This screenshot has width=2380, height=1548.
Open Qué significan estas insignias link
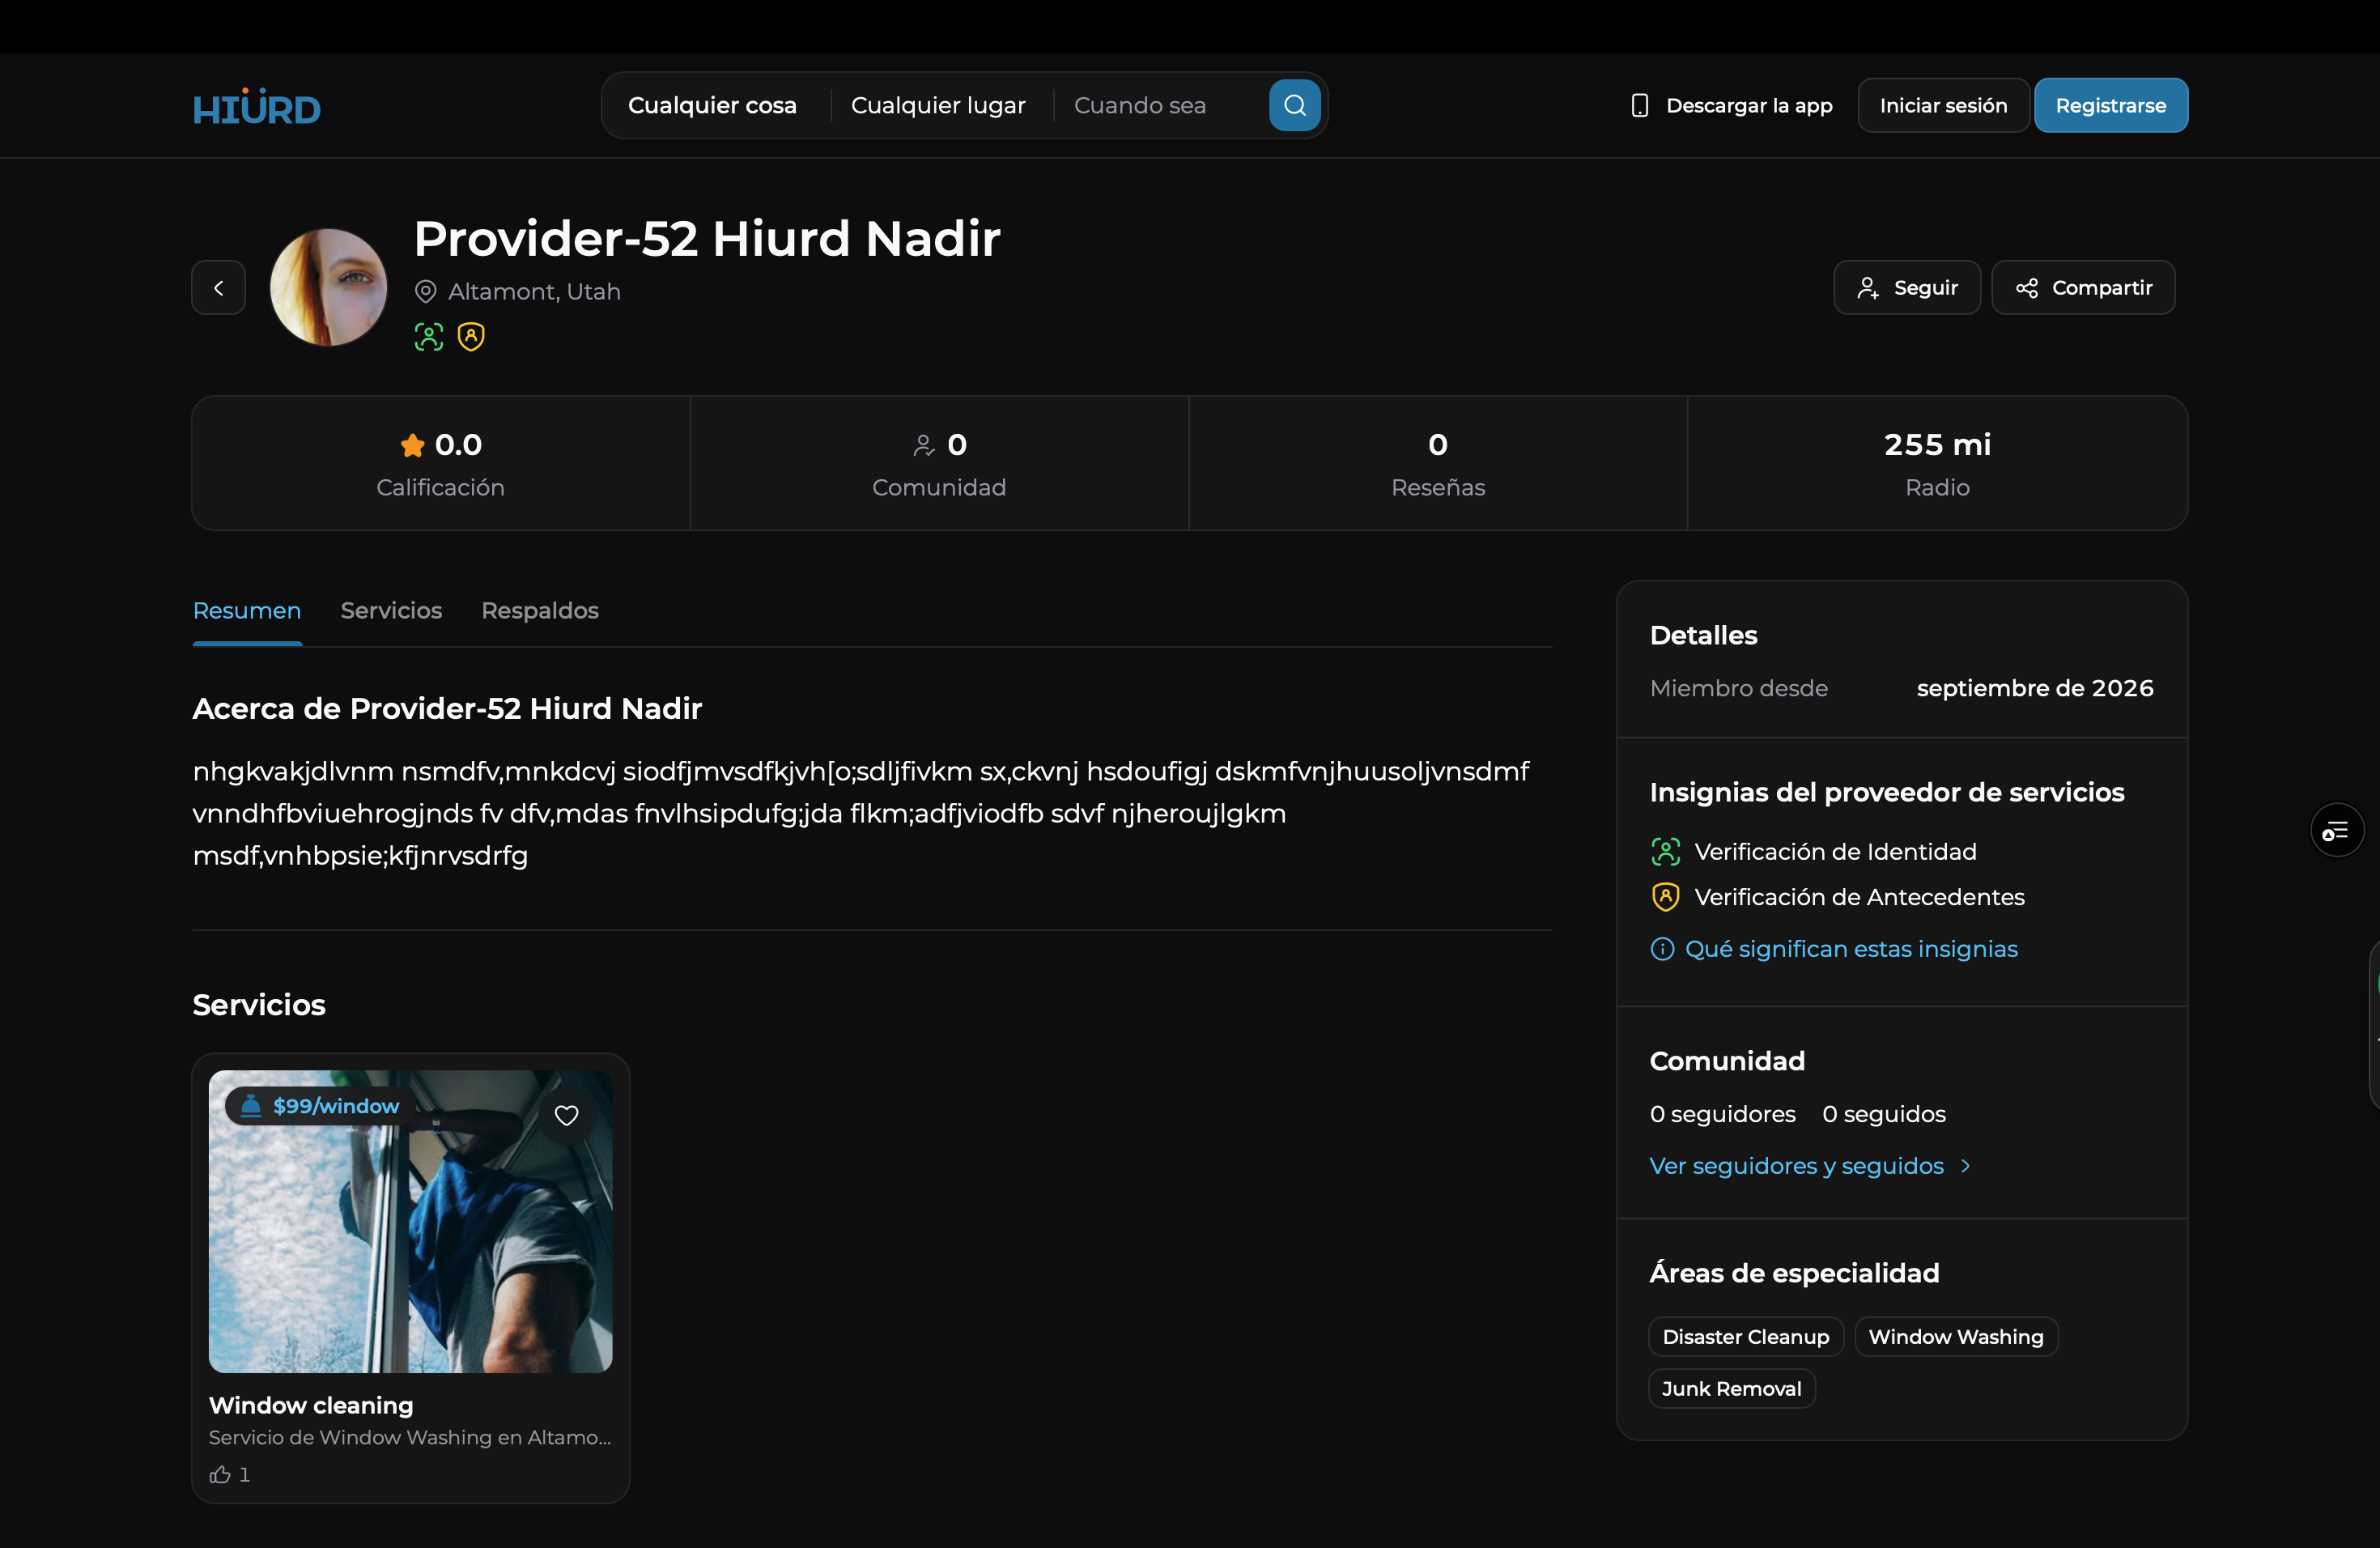tap(1851, 949)
